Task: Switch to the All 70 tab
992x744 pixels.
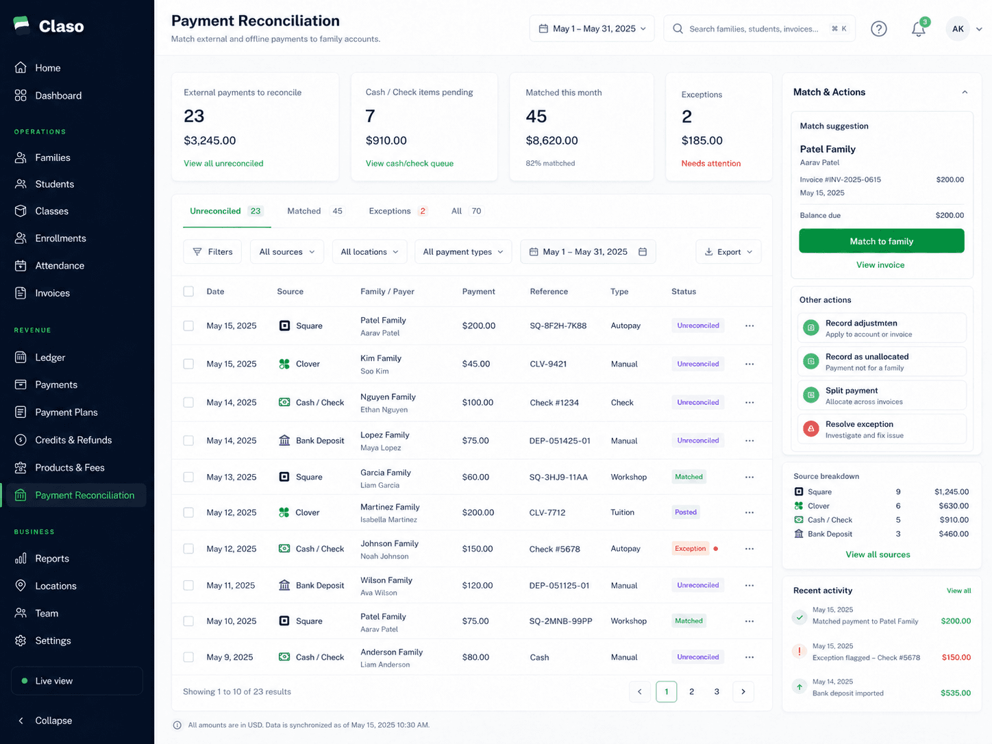Action: [x=467, y=211]
